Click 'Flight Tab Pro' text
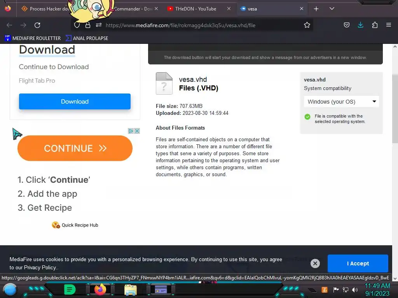The width and height of the screenshot is (398, 298). point(37,81)
